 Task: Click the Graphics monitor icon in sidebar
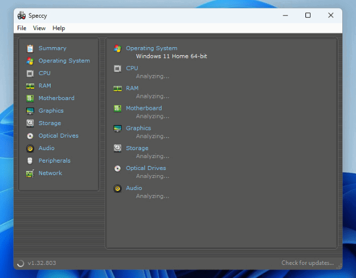click(30, 111)
